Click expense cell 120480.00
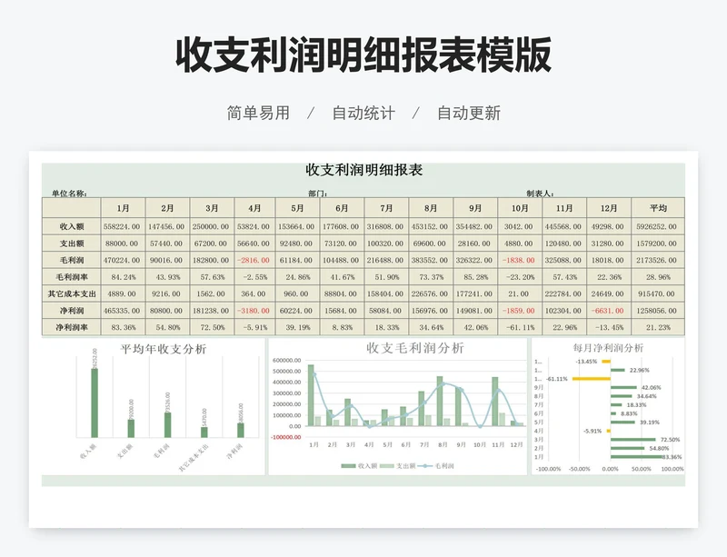 coord(563,243)
